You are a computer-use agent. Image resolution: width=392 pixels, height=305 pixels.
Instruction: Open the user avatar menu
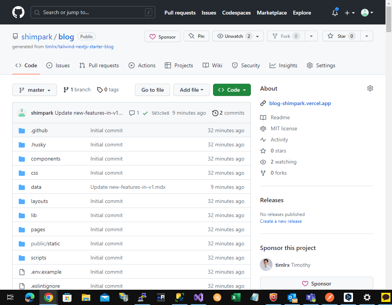pyautogui.click(x=367, y=13)
